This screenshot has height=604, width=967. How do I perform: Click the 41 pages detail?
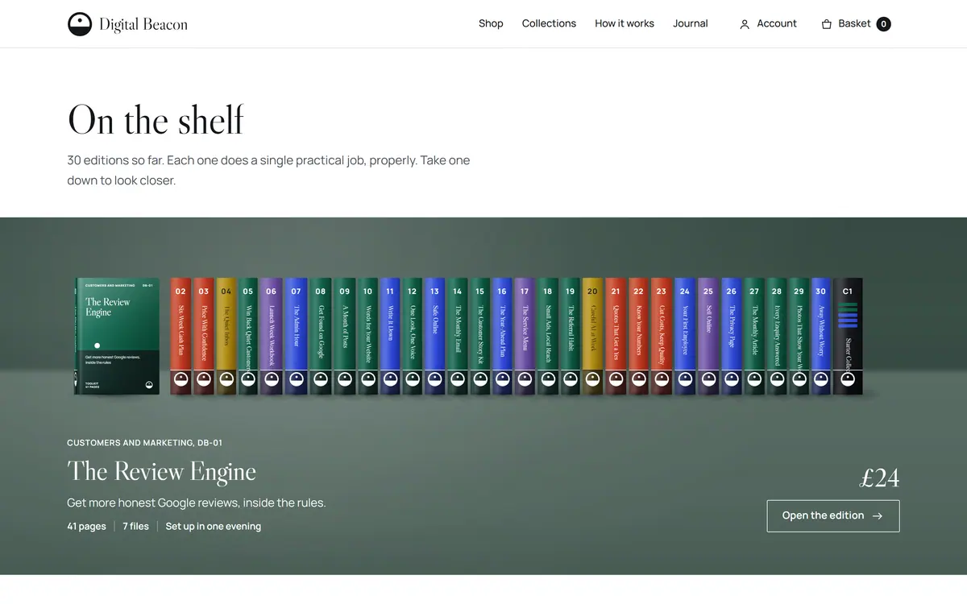(x=87, y=527)
